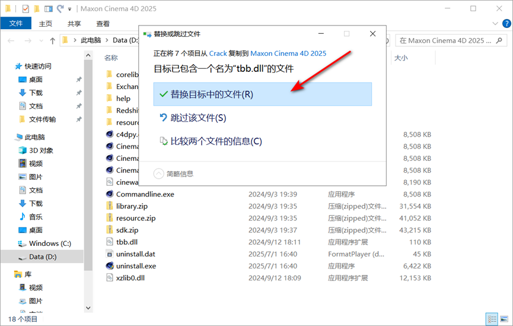Select uninstall.exe file icon
Image resolution: width=513 pixels, height=326 pixels.
(110, 265)
